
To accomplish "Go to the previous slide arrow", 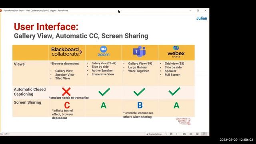I will (166, 134).
